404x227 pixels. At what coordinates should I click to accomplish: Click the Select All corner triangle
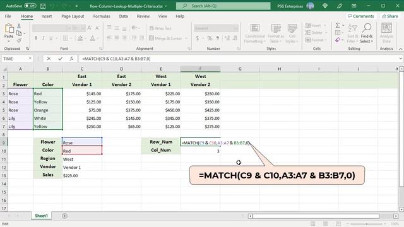(x=4, y=69)
